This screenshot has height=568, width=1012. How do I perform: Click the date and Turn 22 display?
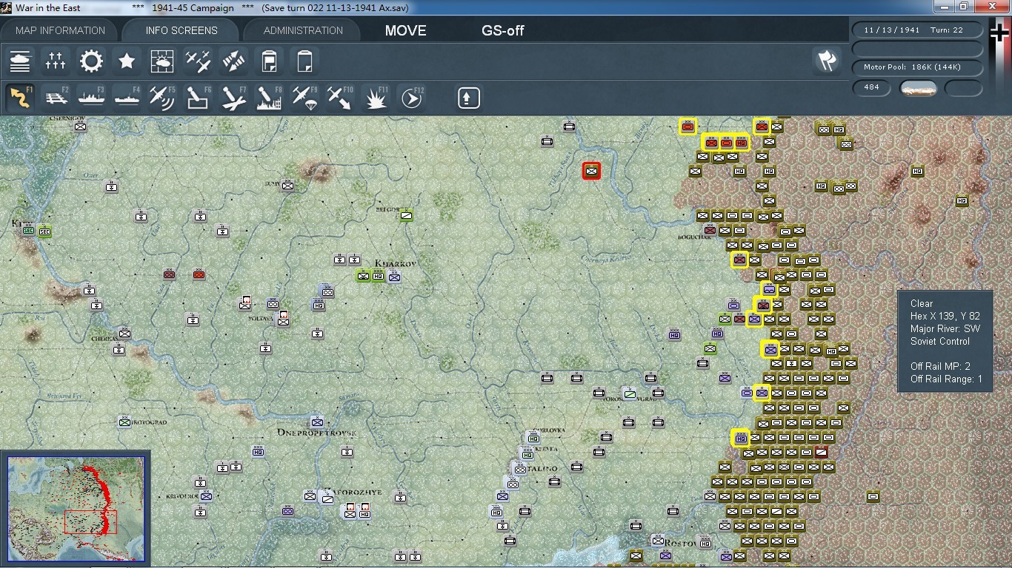pyautogui.click(x=918, y=30)
